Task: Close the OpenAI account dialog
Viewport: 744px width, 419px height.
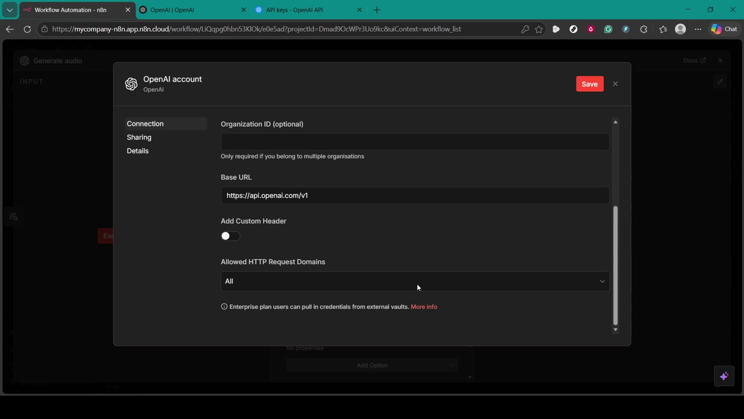Action: pyautogui.click(x=615, y=84)
